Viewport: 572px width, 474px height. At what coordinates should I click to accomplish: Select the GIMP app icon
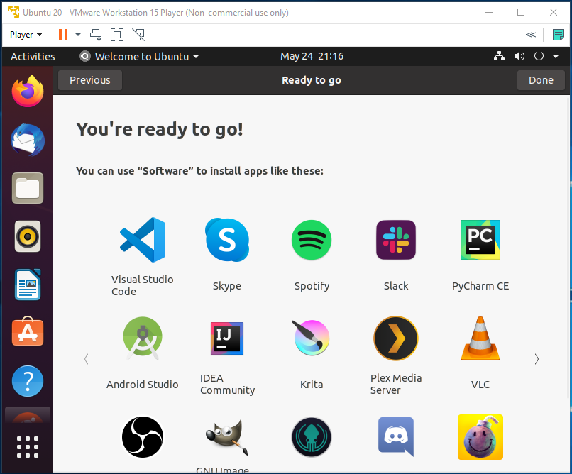(227, 437)
